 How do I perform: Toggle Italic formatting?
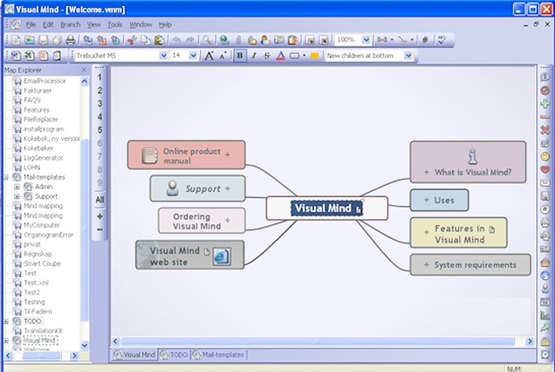tap(253, 56)
